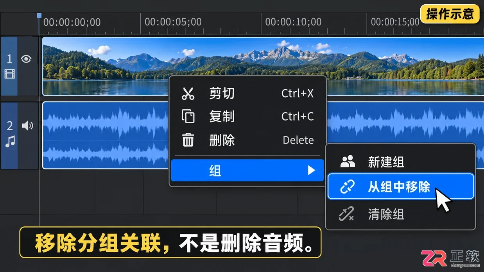Choose 剪切 from the context menu
The height and width of the screenshot is (272, 484).
247,93
